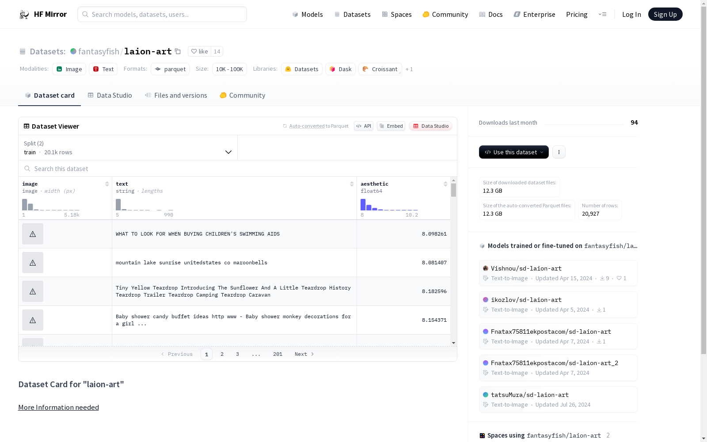Click the like count 14
This screenshot has height=442, width=707.
tap(217, 51)
